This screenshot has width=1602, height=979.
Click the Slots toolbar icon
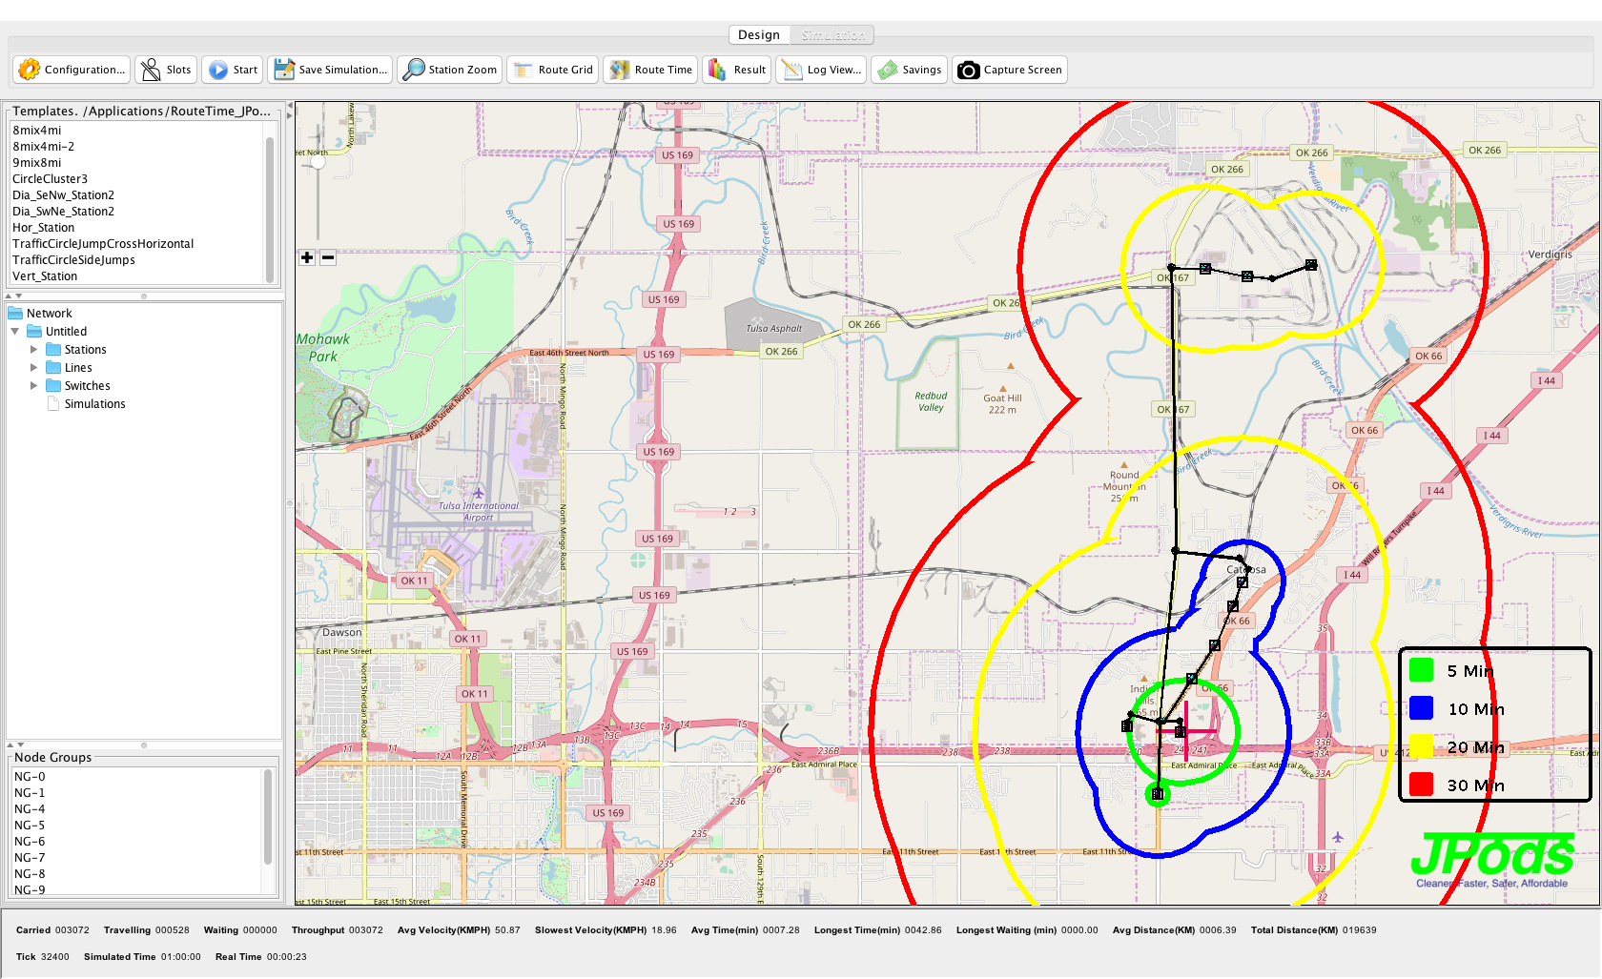(166, 70)
